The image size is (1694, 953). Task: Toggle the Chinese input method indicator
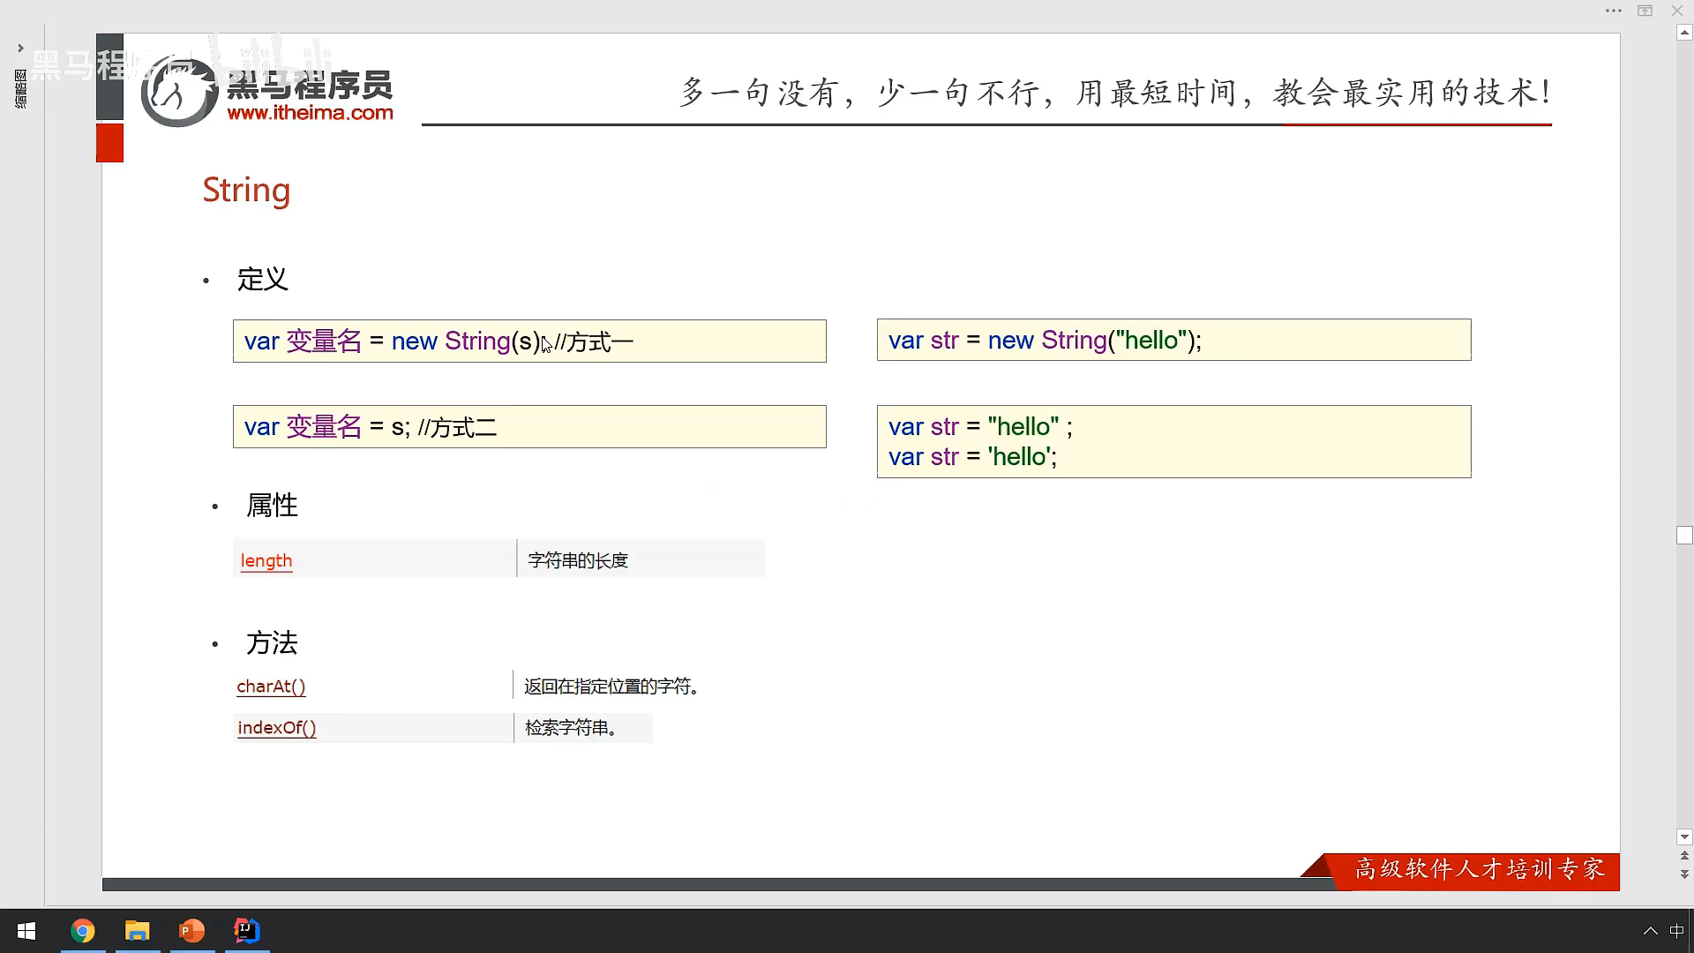tap(1676, 931)
